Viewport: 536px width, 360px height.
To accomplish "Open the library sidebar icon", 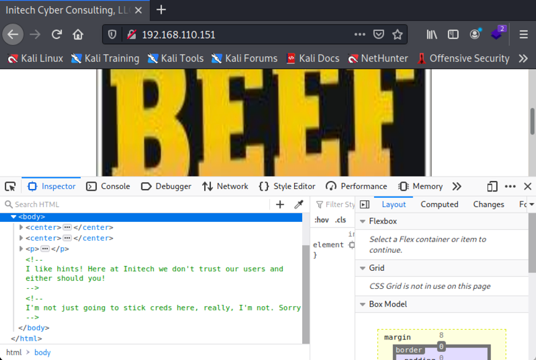I will click(x=432, y=35).
